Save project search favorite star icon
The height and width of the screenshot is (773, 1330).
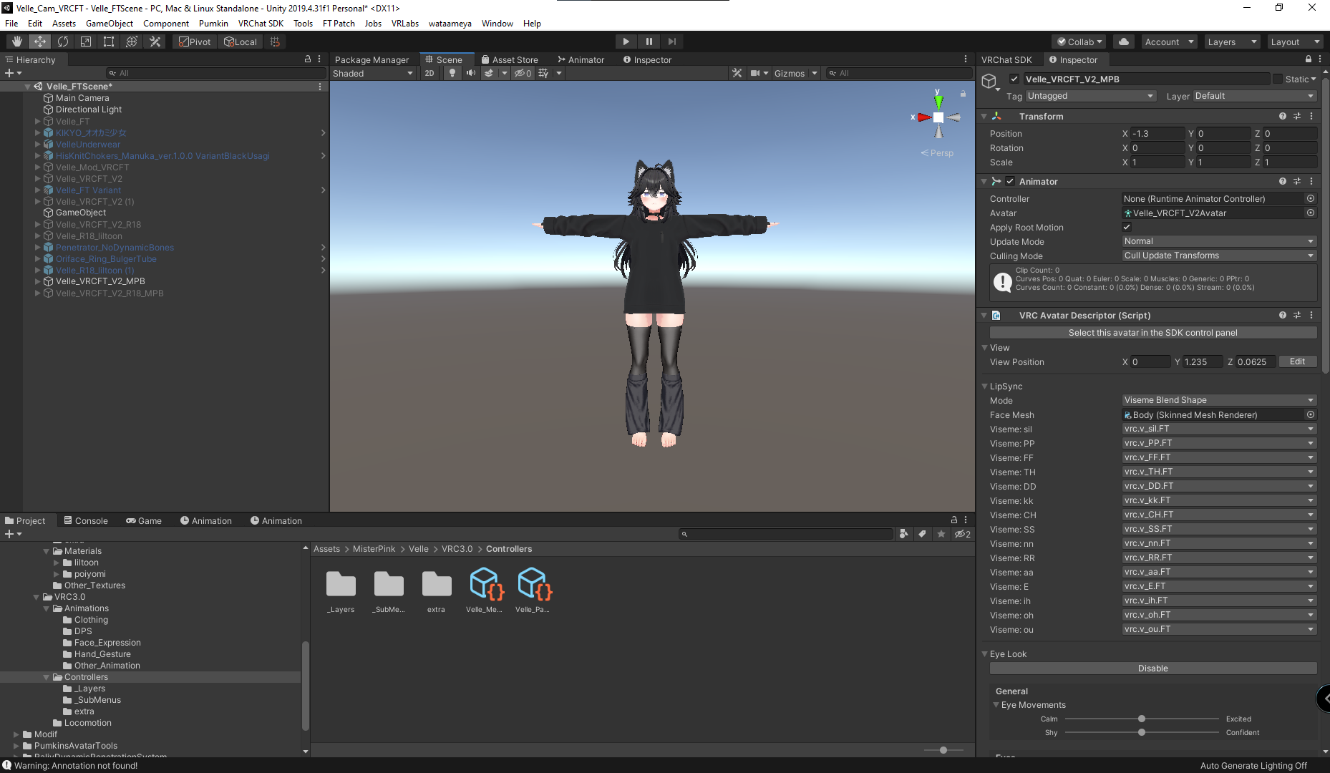coord(941,534)
